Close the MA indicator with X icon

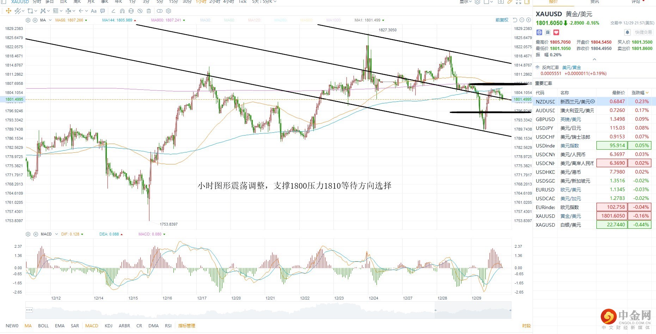coord(35,20)
